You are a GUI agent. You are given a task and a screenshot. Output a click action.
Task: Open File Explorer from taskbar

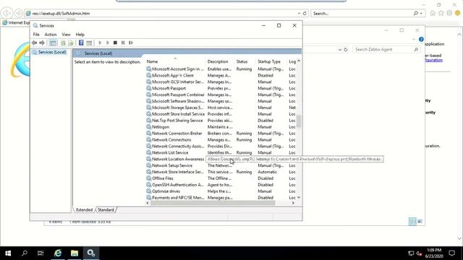pyautogui.click(x=75, y=253)
